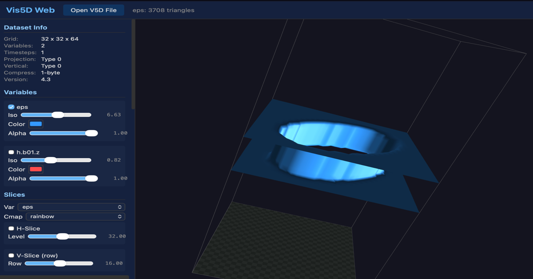Click the H-Slice Level value 32.00
The height and width of the screenshot is (279, 533).
click(117, 236)
